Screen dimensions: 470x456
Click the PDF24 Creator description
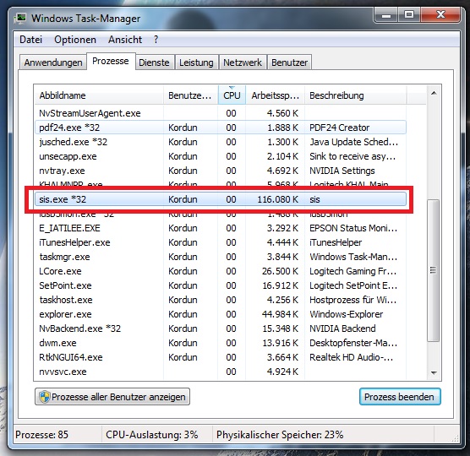click(339, 128)
